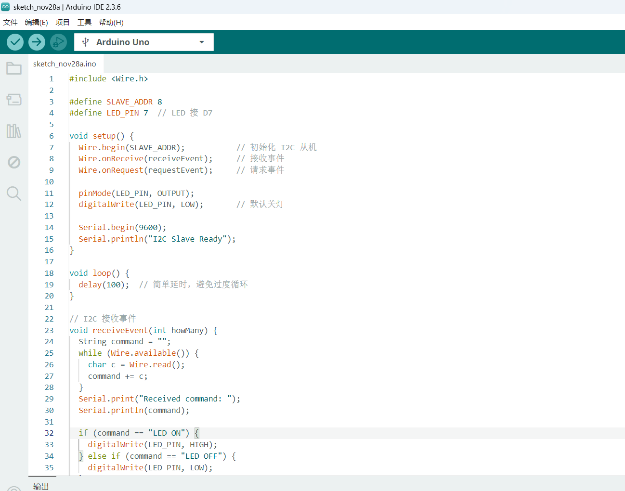Screen dimensions: 625x491
Task: Open the 编辑(E) menu
Action: click(36, 23)
